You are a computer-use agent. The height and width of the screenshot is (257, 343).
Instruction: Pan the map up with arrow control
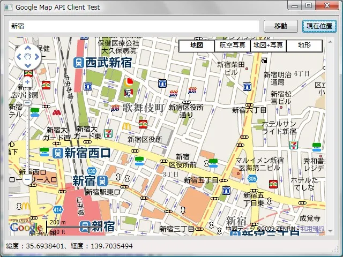click(28, 48)
